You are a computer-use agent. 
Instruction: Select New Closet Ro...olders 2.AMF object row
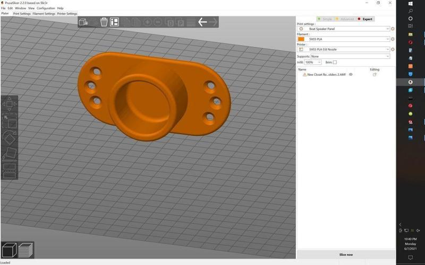(x=346, y=74)
